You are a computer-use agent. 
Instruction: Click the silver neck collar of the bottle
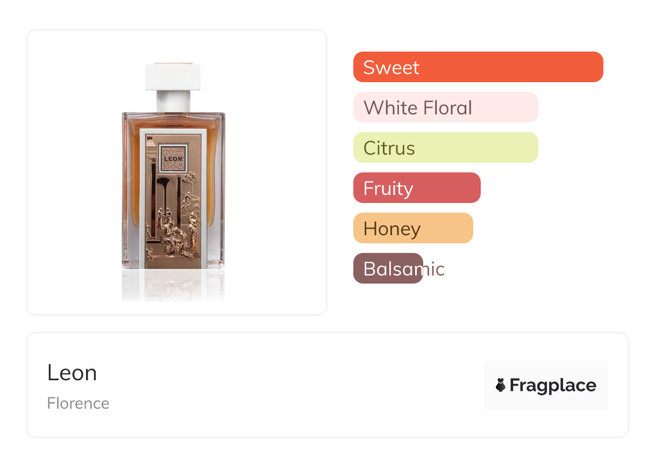pos(173,100)
